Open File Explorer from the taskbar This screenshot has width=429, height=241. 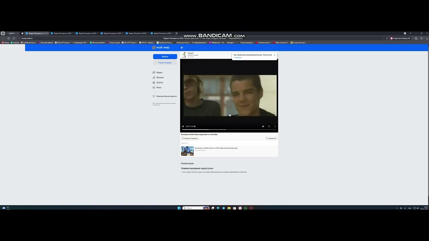[x=229, y=208]
